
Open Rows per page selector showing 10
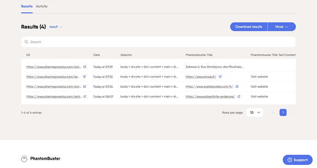tap(255, 112)
